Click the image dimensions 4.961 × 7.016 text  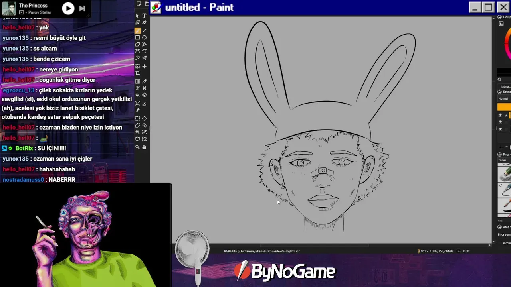pos(435,251)
